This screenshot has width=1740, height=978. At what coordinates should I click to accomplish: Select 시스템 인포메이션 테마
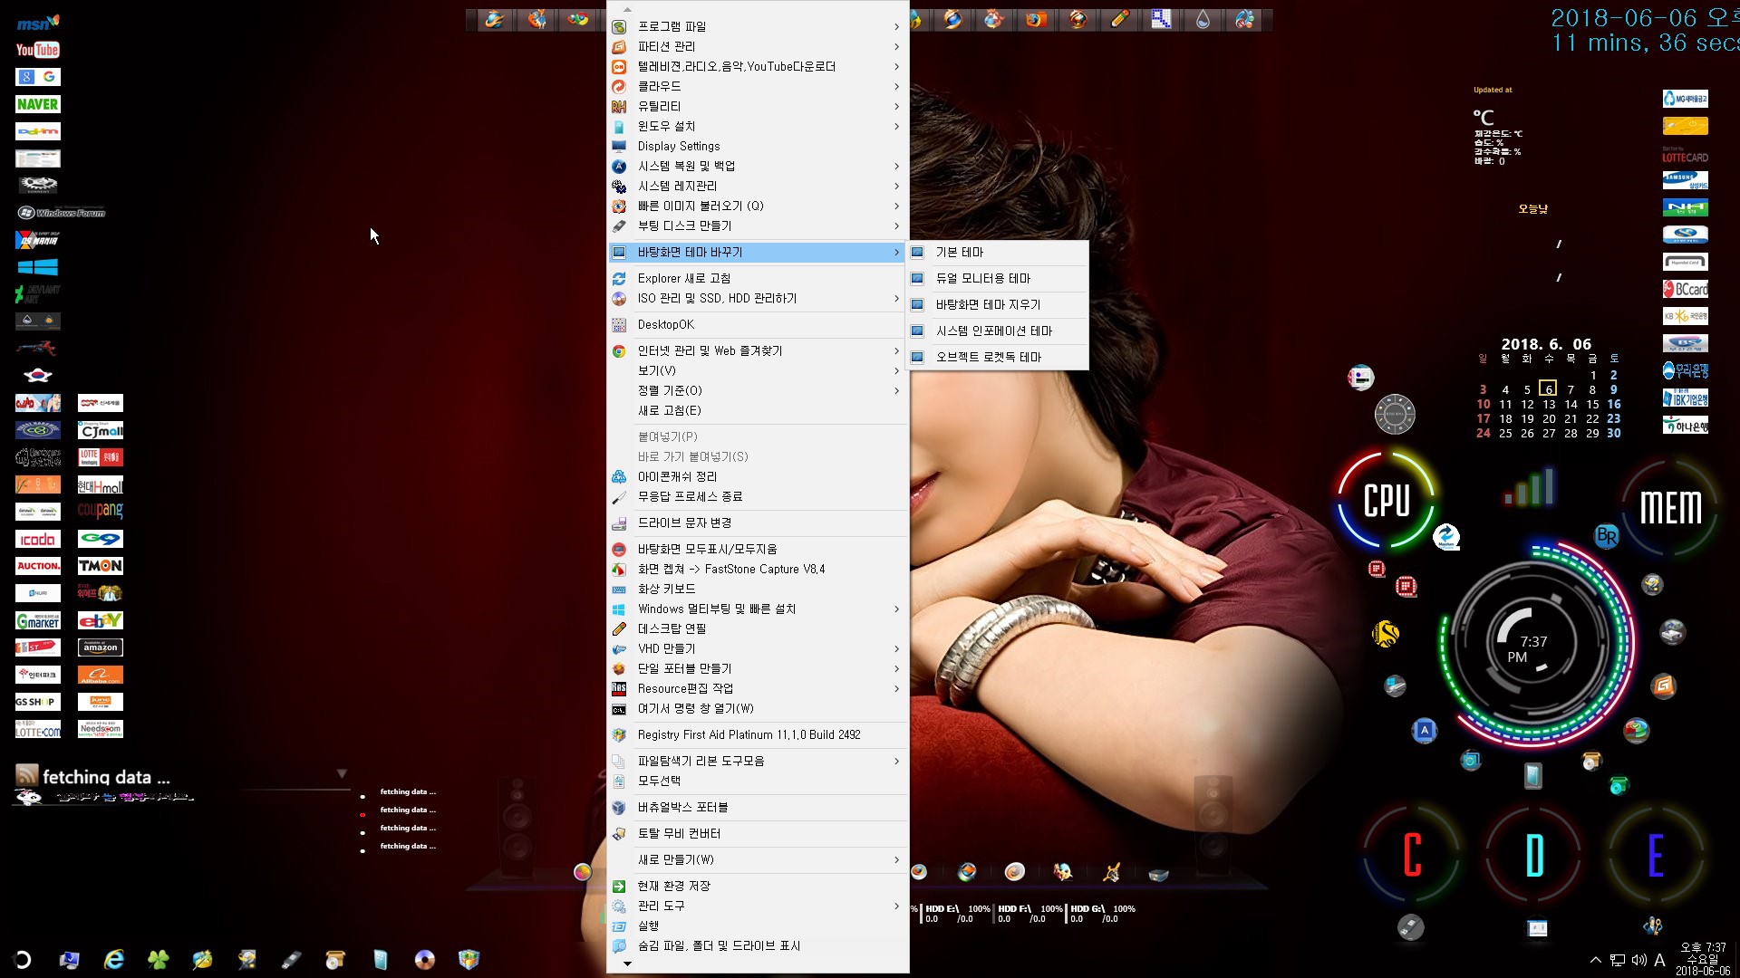click(x=998, y=331)
